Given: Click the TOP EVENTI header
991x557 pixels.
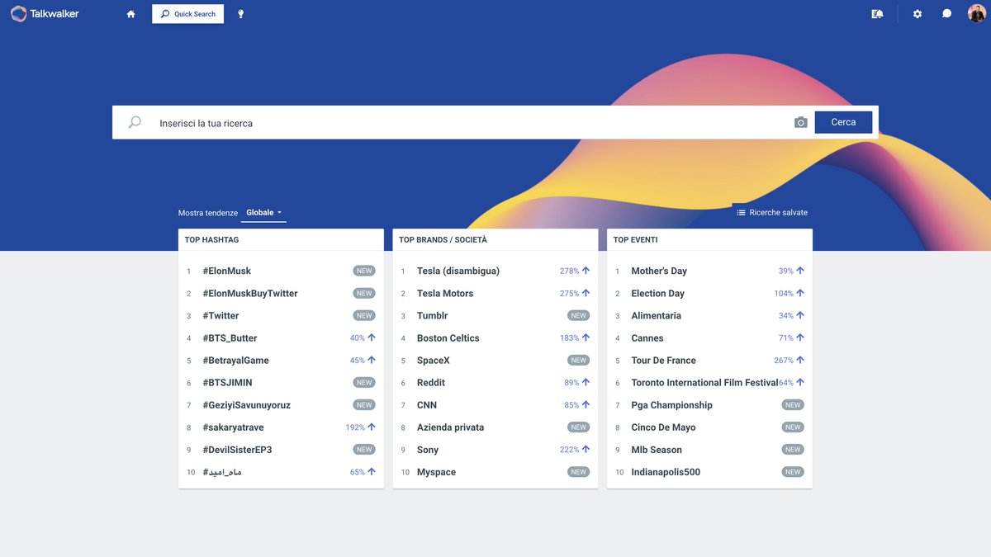Looking at the screenshot, I should [636, 240].
